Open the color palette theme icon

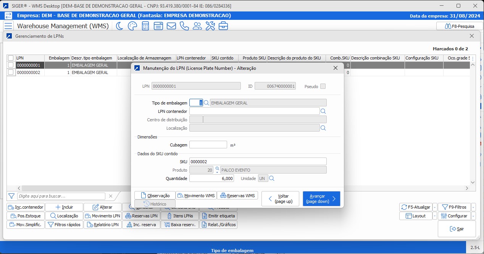pos(132,26)
